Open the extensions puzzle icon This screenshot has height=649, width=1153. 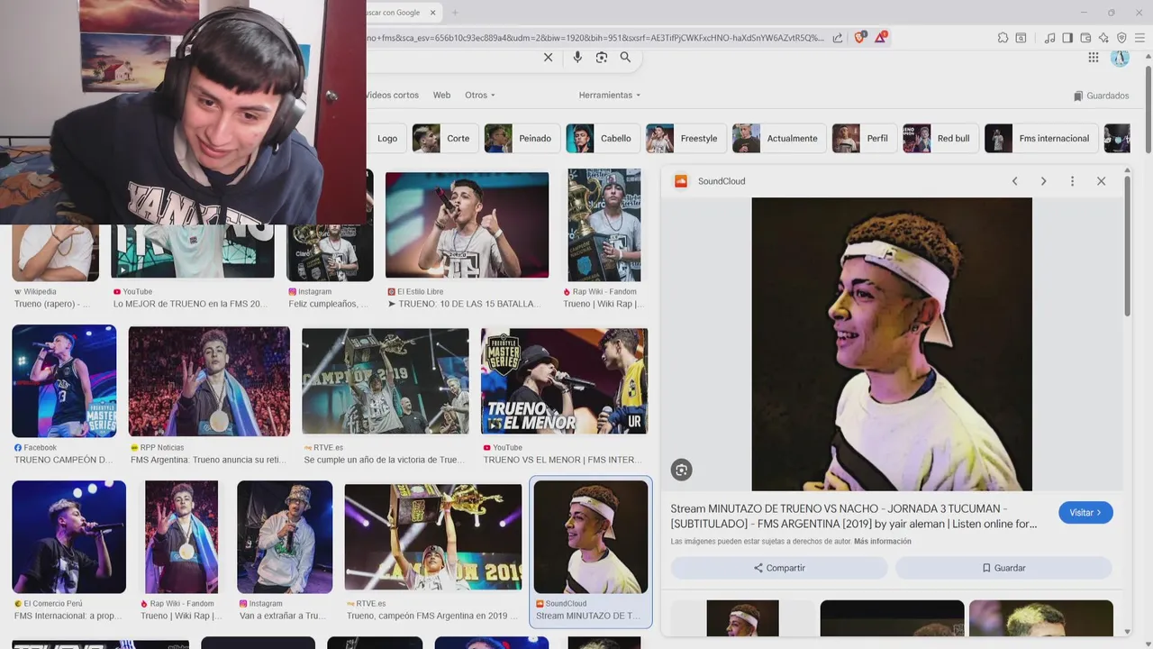point(1003,38)
